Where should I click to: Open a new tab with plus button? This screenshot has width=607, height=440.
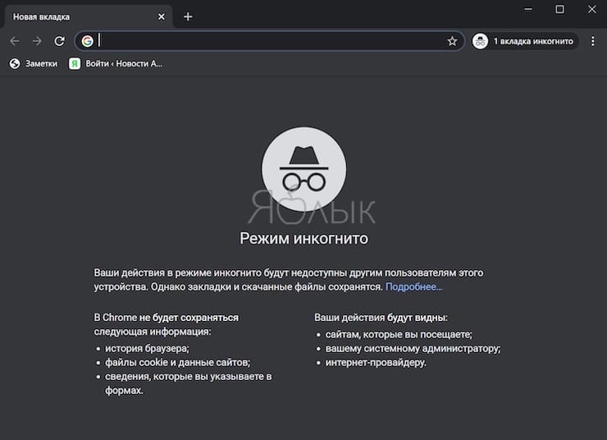(188, 16)
